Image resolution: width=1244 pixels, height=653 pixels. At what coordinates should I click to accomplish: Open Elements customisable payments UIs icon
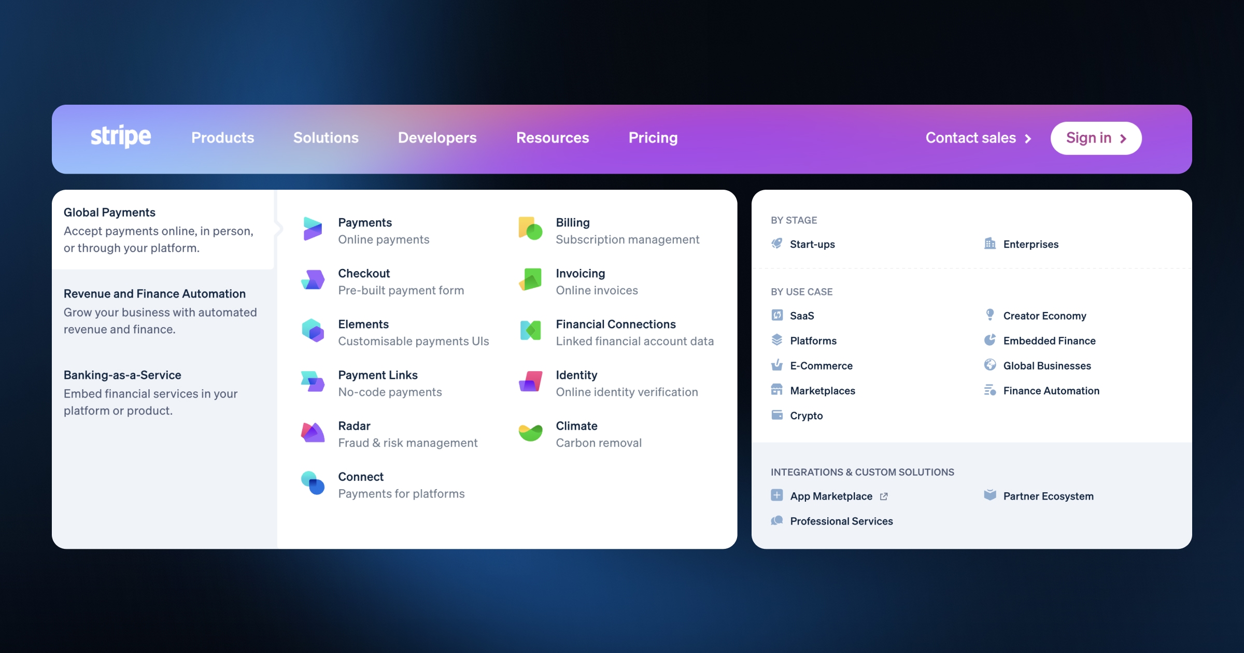[x=313, y=331]
